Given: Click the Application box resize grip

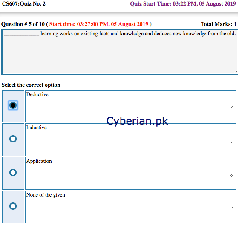Looking at the screenshot, I should coord(231,175).
